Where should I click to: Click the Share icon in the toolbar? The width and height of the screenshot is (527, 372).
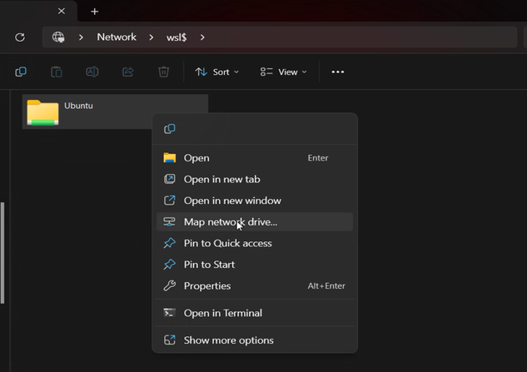(x=128, y=72)
